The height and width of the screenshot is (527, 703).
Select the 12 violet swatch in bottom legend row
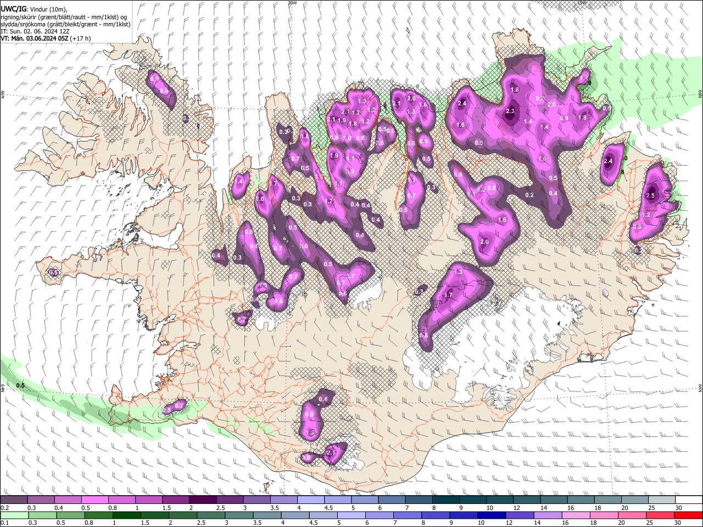click(520, 515)
